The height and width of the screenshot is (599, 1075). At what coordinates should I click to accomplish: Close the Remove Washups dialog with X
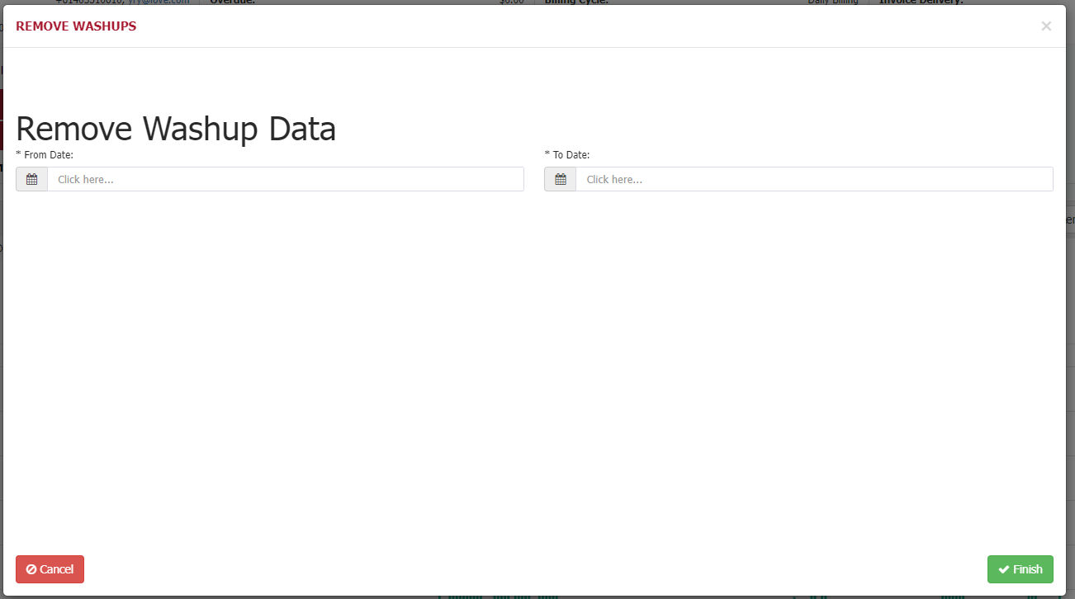(1046, 26)
